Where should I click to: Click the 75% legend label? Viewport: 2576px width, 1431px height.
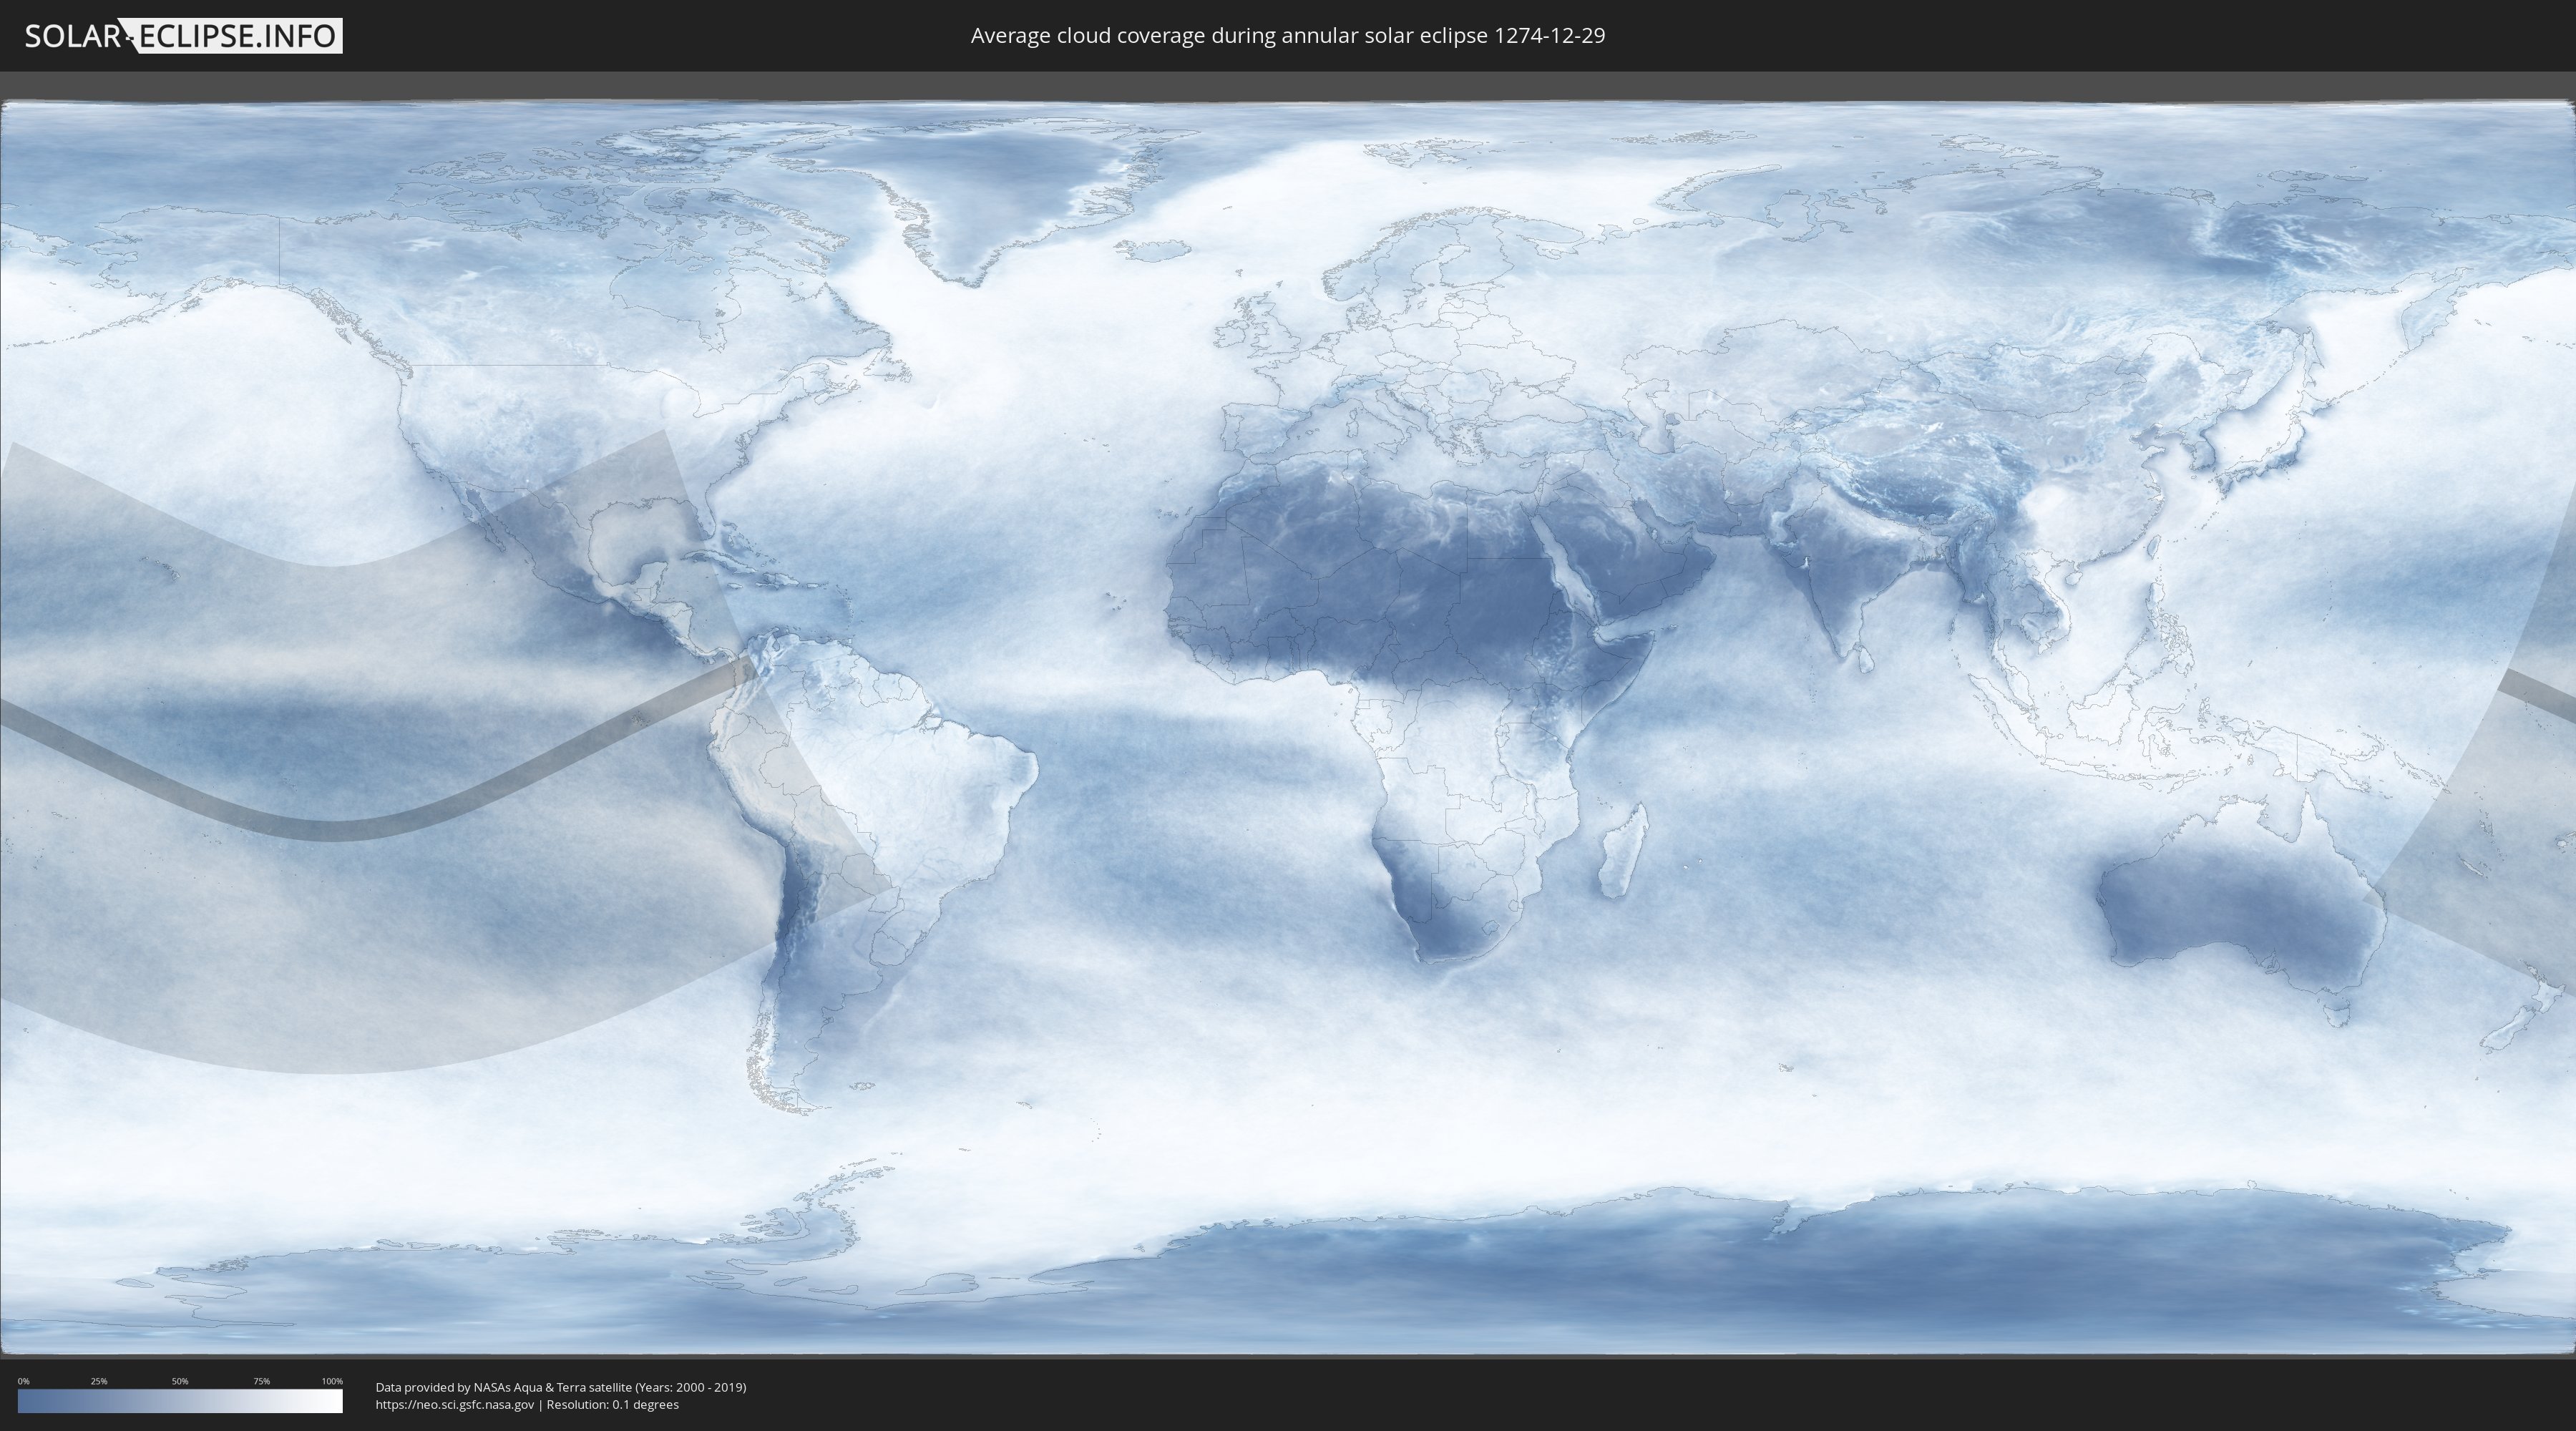click(x=261, y=1381)
